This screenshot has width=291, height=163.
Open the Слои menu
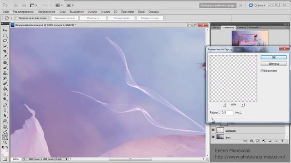pyautogui.click(x=63, y=12)
